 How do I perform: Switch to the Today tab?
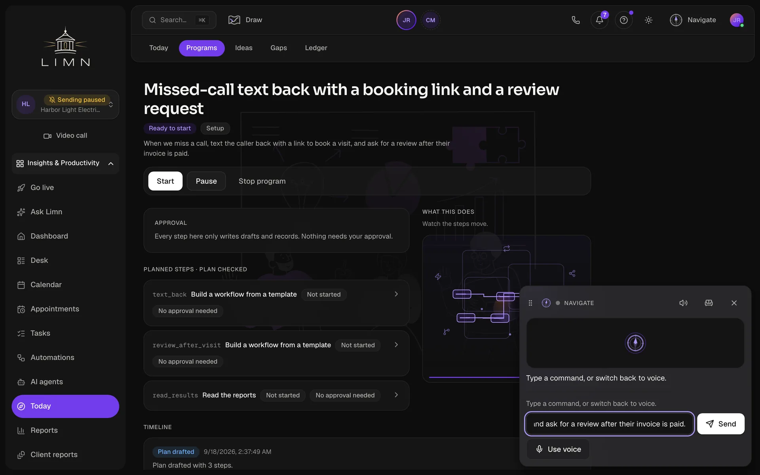tap(158, 48)
